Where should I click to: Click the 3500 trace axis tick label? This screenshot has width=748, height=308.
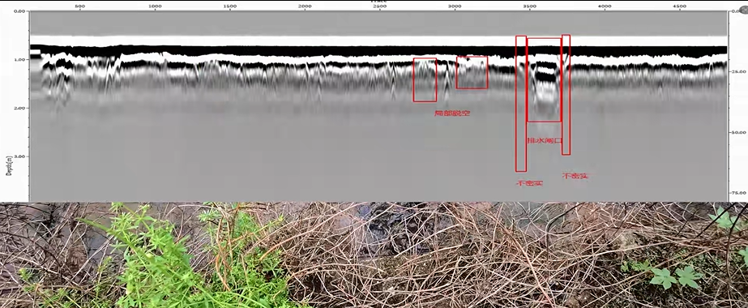(529, 6)
